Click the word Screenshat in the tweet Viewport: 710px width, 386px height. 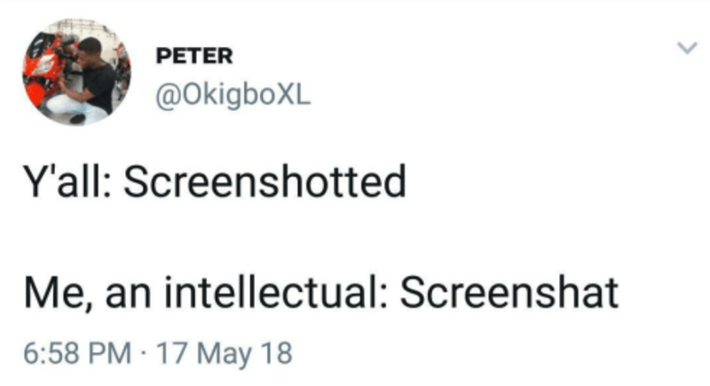(x=509, y=293)
